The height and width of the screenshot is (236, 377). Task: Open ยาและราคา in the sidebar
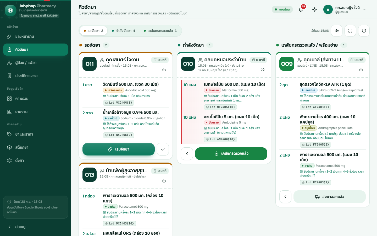click(x=36, y=134)
